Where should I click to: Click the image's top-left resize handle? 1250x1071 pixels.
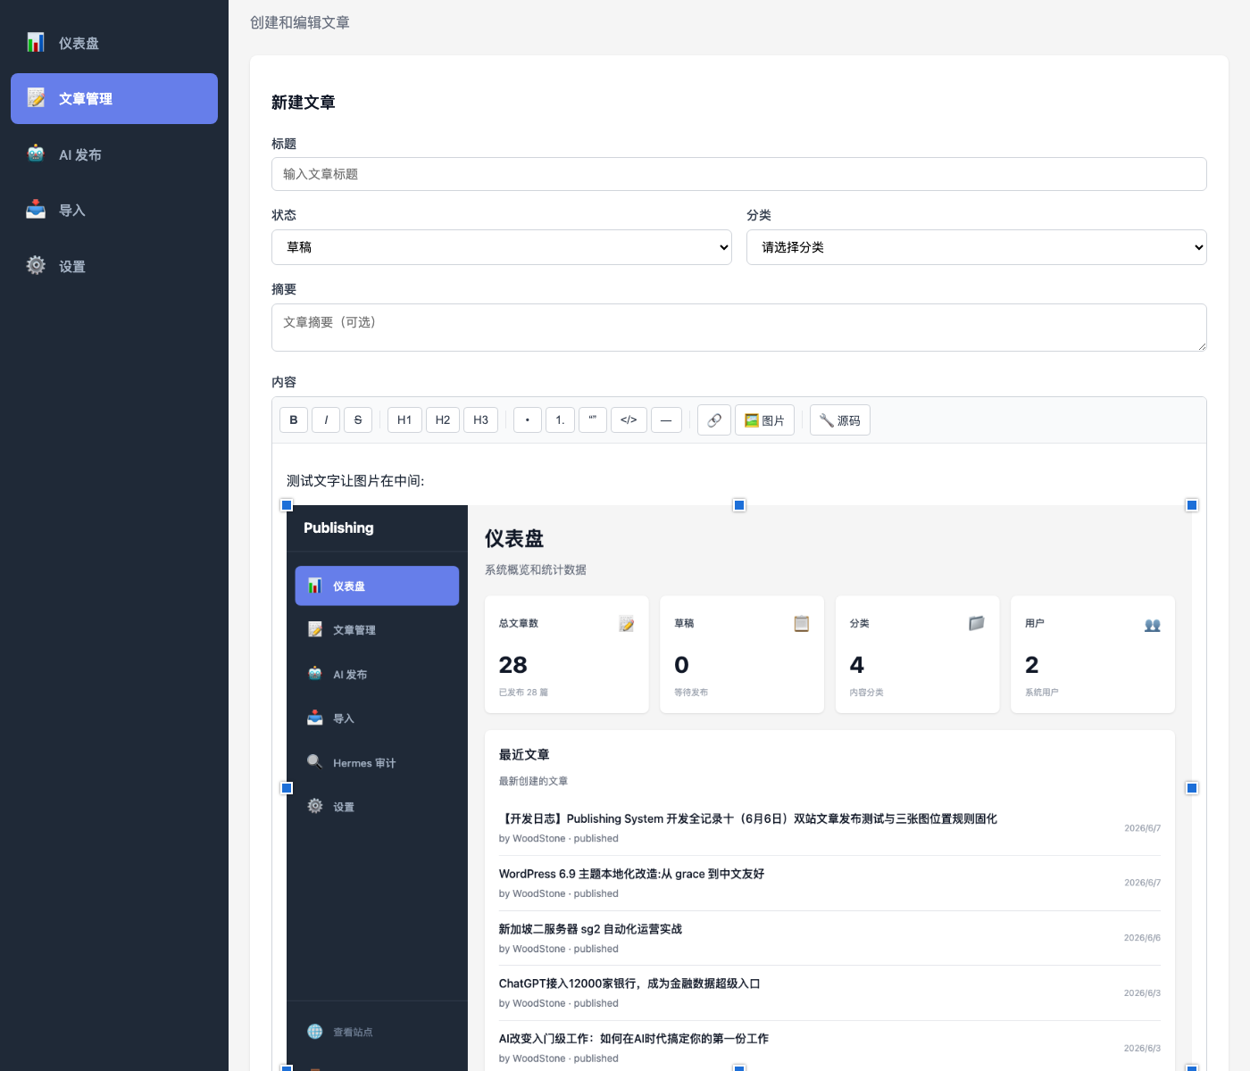coord(287,505)
